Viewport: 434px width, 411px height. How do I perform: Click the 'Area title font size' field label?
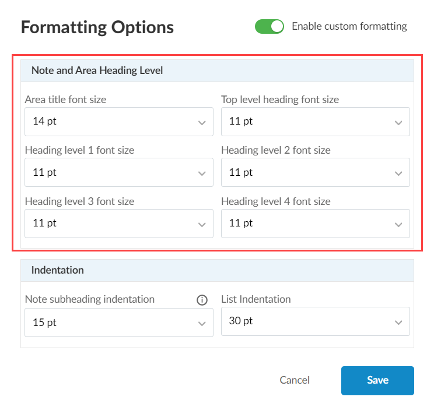(65, 100)
